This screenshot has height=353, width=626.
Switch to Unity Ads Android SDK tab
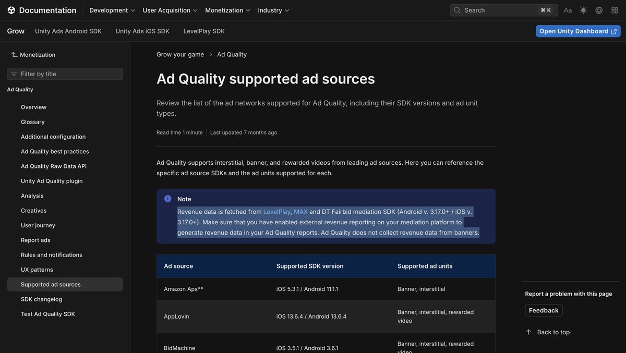tap(68, 31)
